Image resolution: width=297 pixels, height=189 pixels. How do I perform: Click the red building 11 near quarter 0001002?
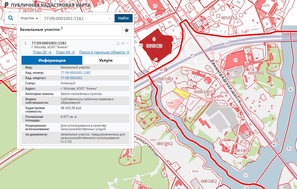pos(235,60)
